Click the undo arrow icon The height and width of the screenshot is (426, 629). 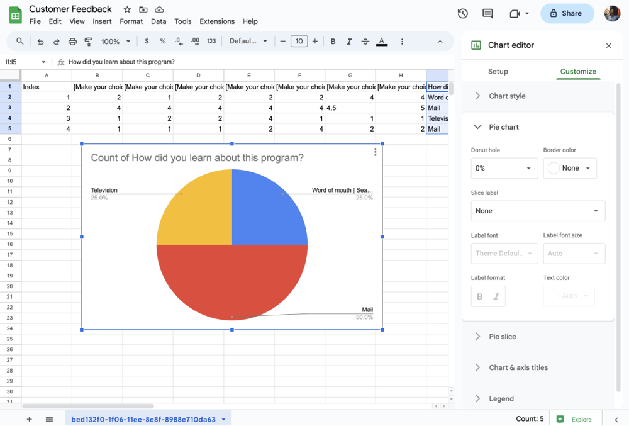coord(41,42)
